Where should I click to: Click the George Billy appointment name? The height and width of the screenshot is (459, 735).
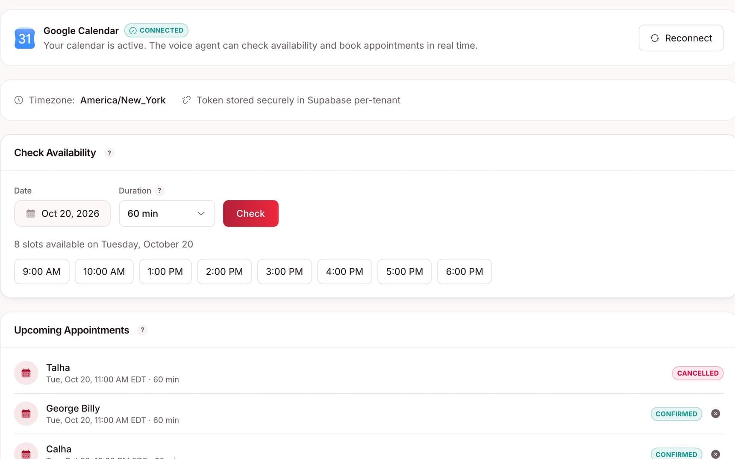[x=73, y=409]
